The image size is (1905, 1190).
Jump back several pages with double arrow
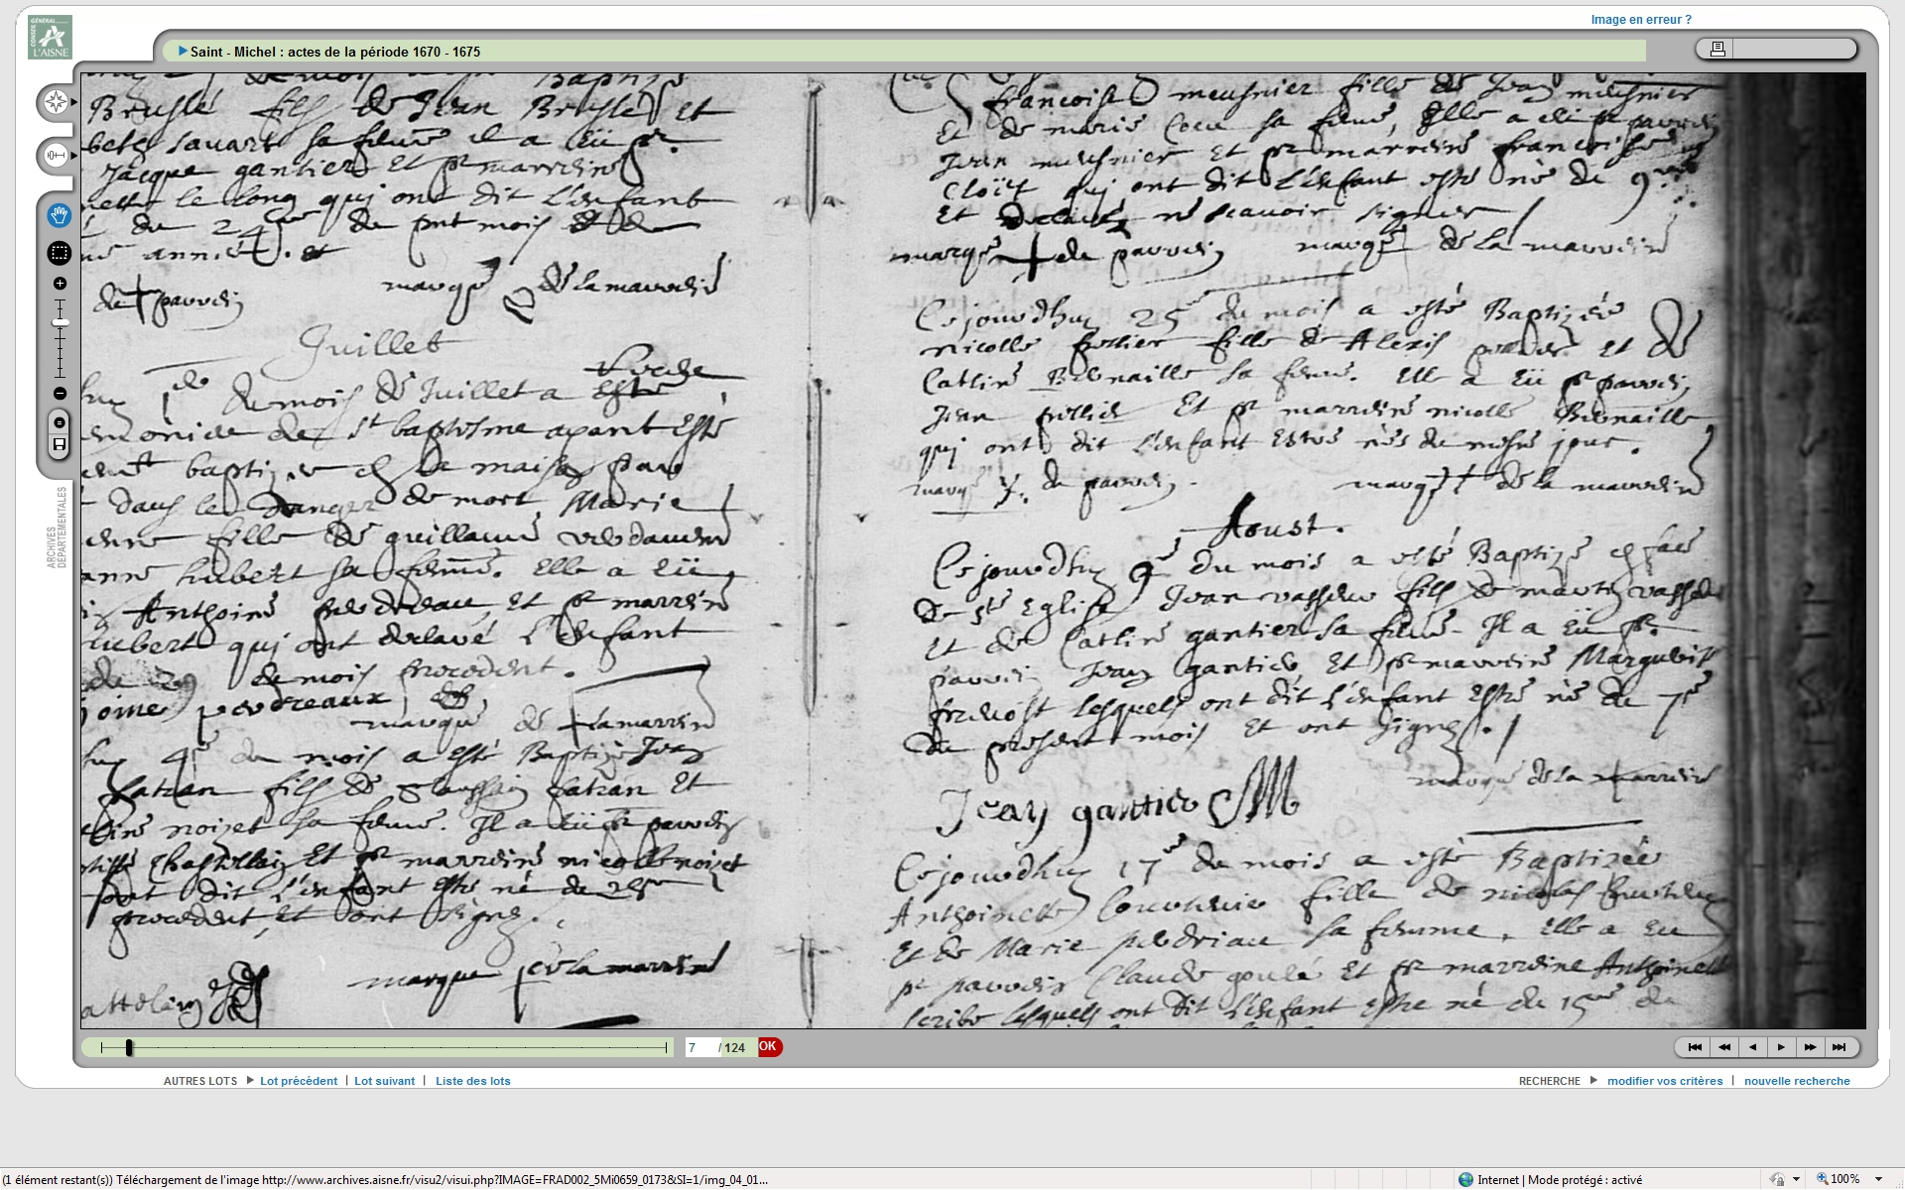point(1724,1047)
